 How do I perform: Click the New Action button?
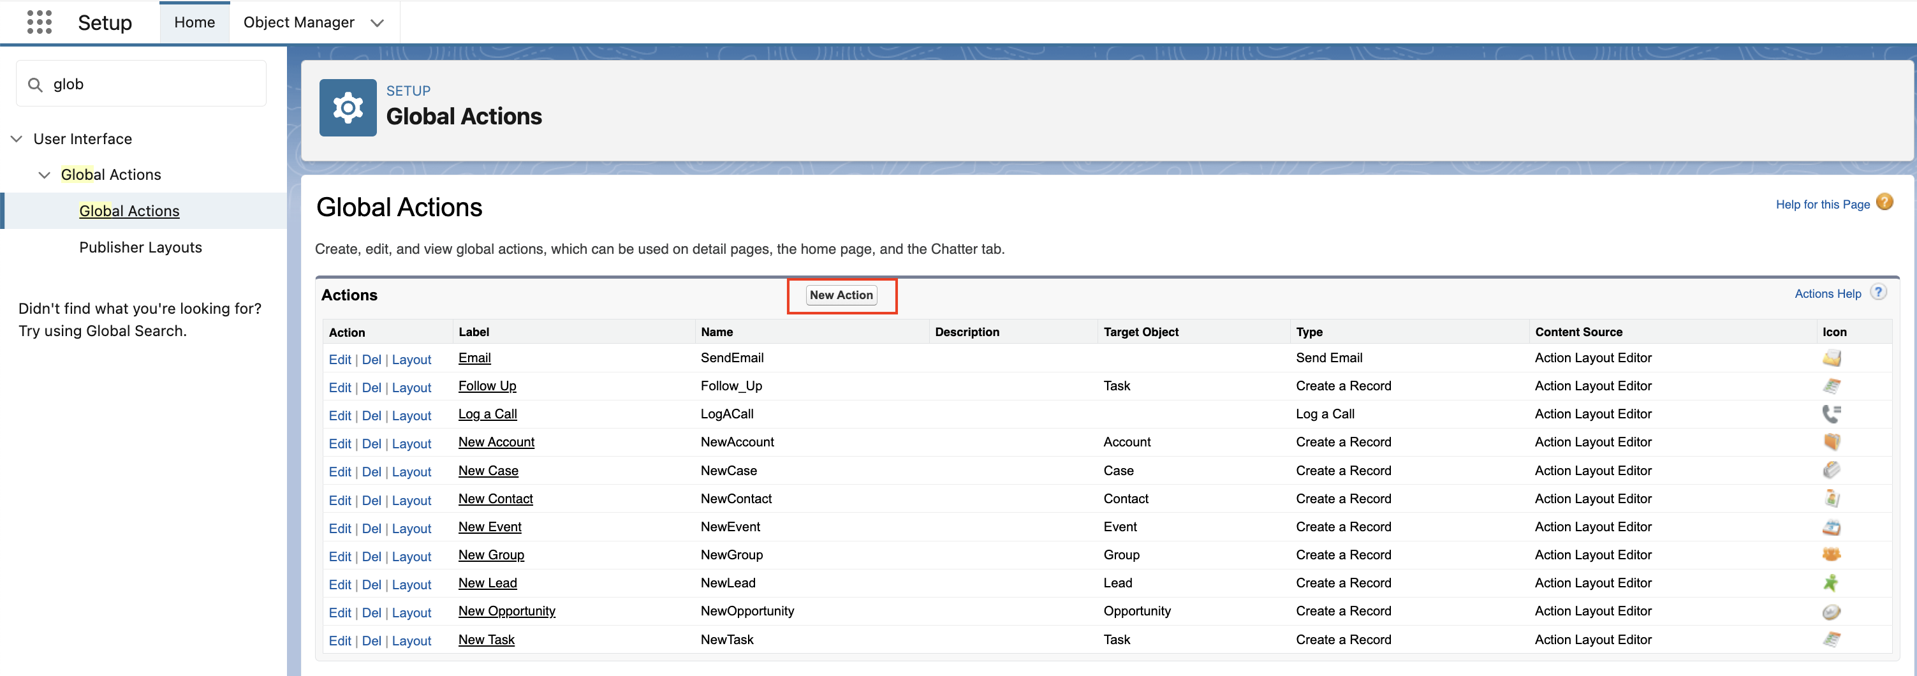point(841,295)
